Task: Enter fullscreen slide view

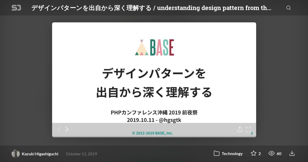Action: [x=248, y=129]
